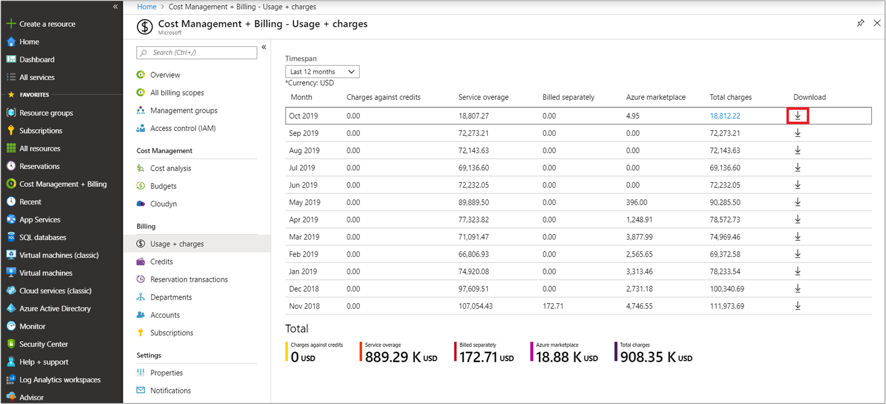Image resolution: width=886 pixels, height=404 pixels.
Task: Click the Home house icon in sidebar
Action: [x=11, y=42]
